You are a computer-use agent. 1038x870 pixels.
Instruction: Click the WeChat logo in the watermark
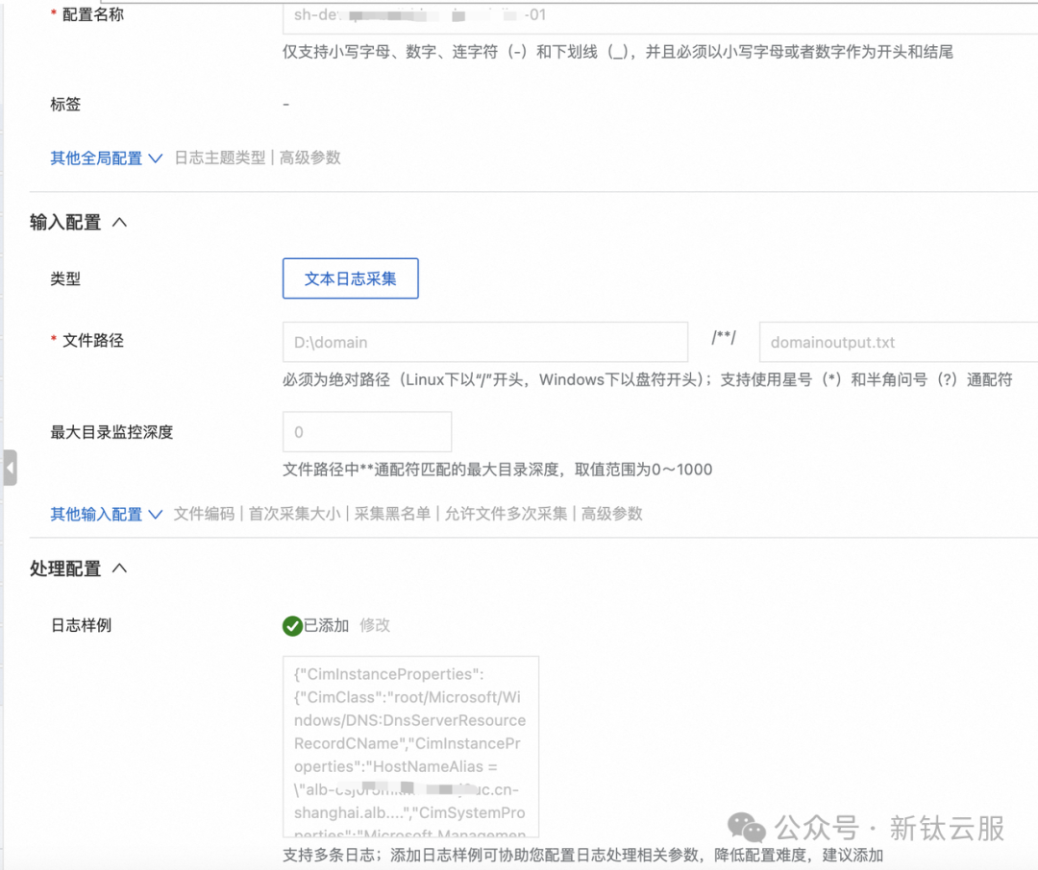pyautogui.click(x=746, y=828)
